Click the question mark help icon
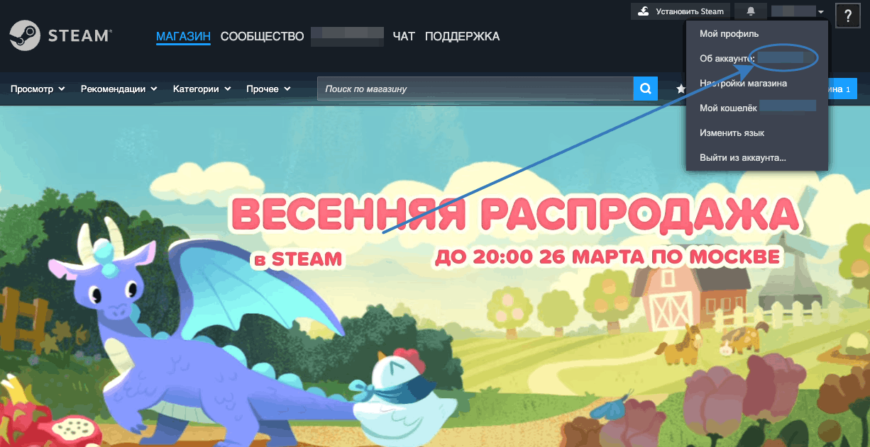 [847, 15]
